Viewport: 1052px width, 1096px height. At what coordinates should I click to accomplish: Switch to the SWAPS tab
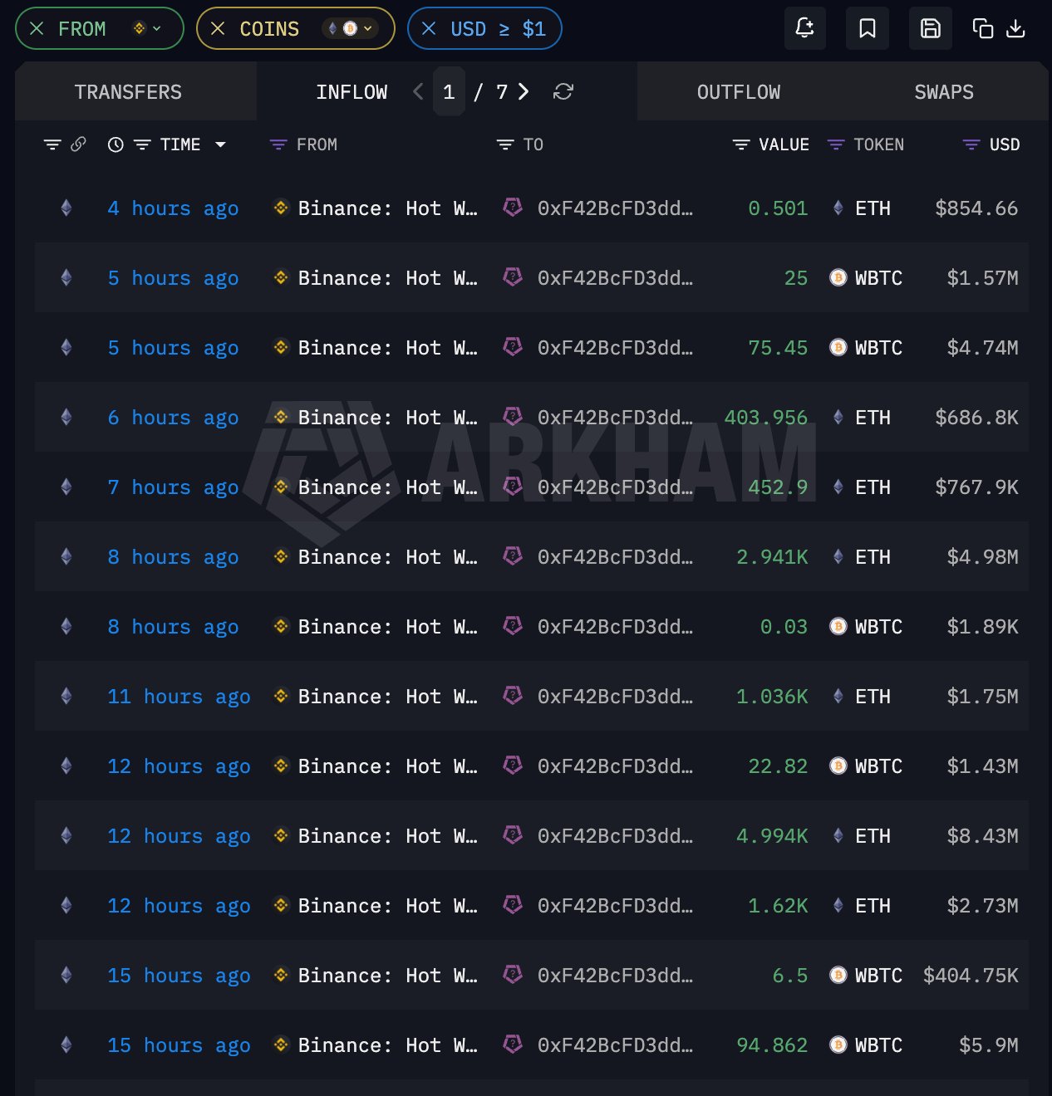click(944, 92)
